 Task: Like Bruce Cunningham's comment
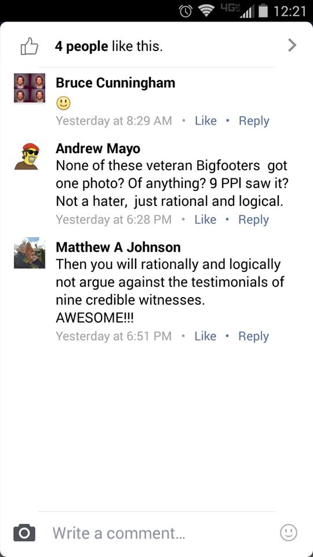pyautogui.click(x=205, y=121)
